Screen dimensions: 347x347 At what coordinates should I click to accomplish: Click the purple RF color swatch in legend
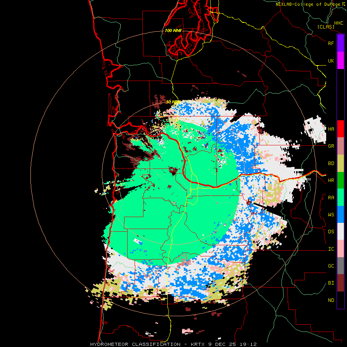point(340,43)
